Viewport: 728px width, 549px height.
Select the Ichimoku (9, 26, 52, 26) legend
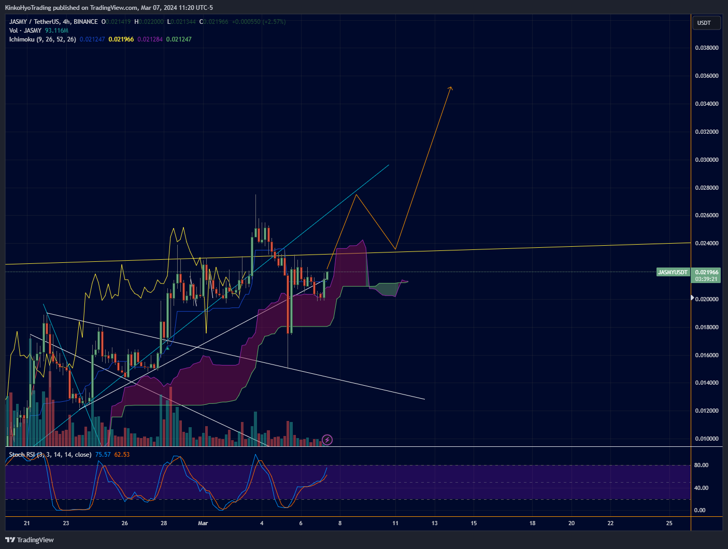click(x=42, y=39)
